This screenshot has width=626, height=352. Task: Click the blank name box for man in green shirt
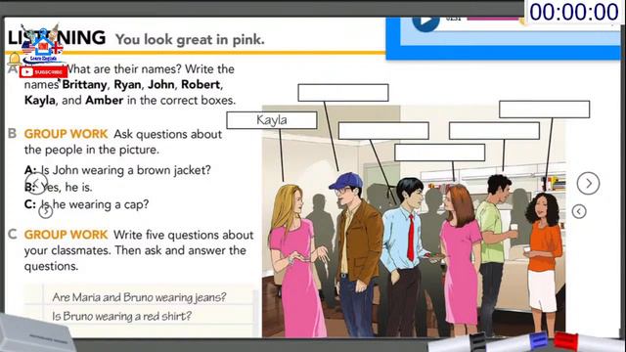(494, 131)
